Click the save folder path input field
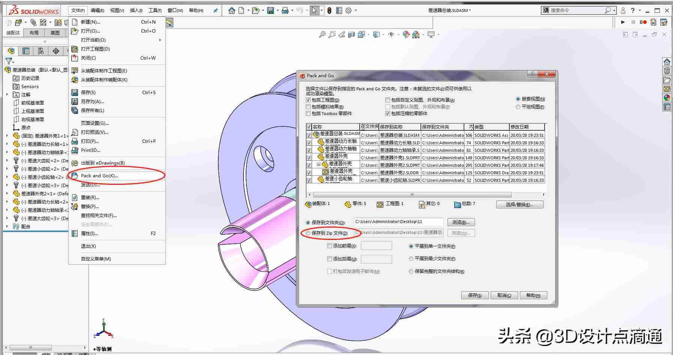 [398, 222]
